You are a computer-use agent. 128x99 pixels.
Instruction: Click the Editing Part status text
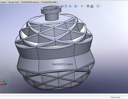click(x=115, y=97)
